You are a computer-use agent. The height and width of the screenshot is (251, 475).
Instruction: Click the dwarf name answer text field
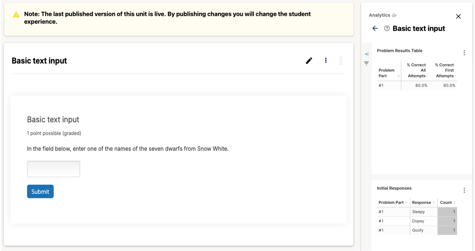pyautogui.click(x=54, y=169)
